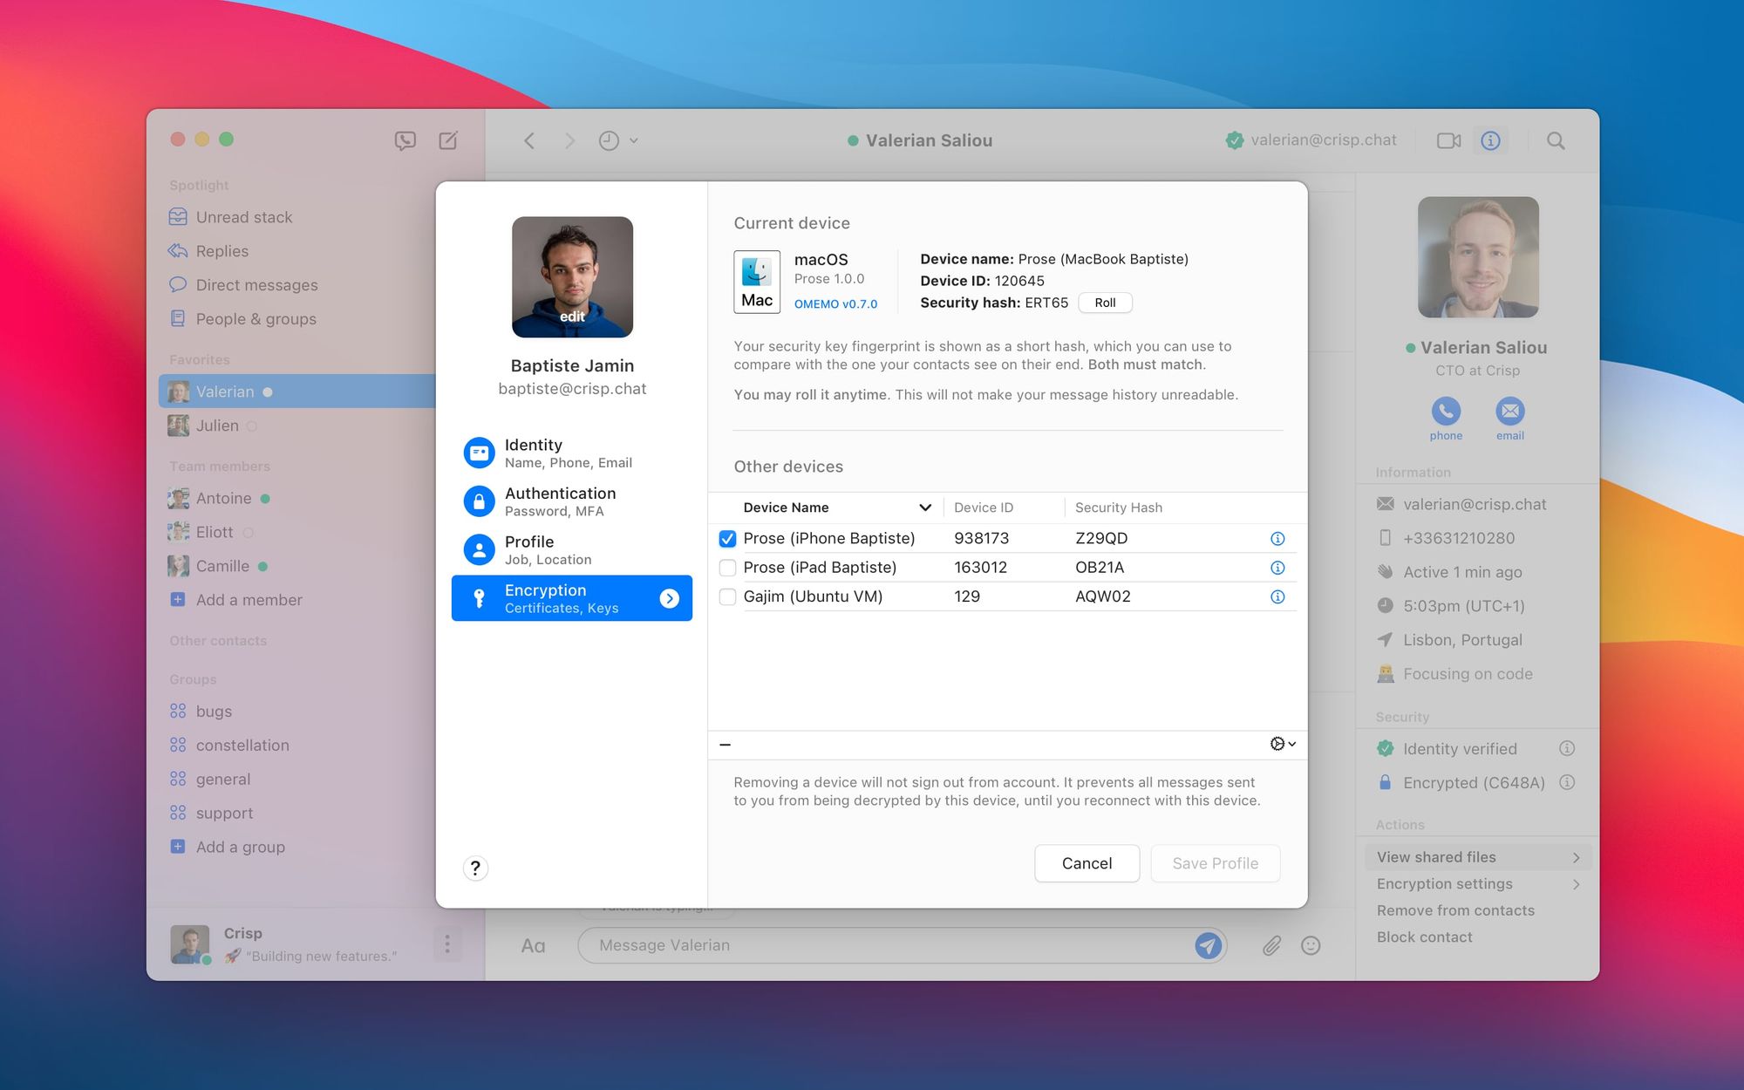The image size is (1744, 1090).
Task: Click the navigation history forward arrow
Action: click(568, 140)
